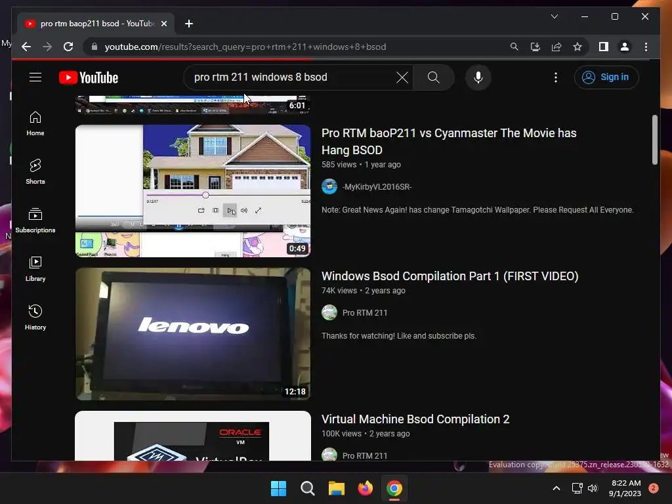Open the notification badge 2
Screen dimensions: 672x504
point(654,488)
